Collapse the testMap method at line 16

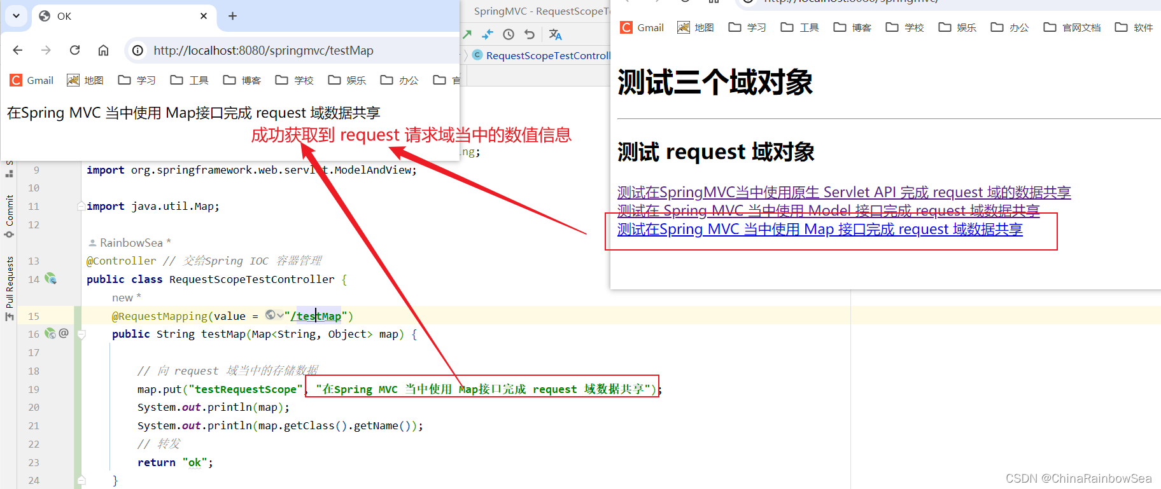pos(81,334)
